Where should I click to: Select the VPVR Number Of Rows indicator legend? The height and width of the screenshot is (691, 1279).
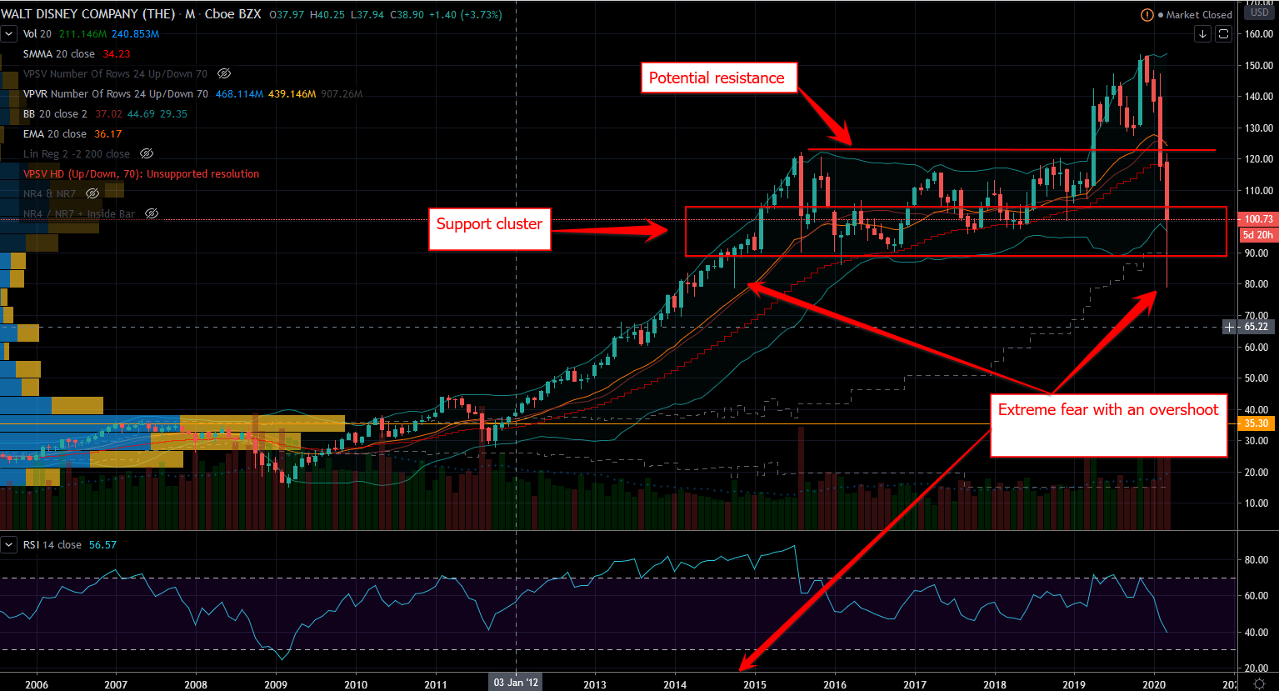click(x=116, y=94)
